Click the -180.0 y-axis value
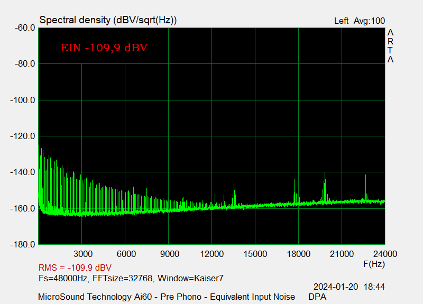Screen dimensions: 423x304 click(23, 245)
